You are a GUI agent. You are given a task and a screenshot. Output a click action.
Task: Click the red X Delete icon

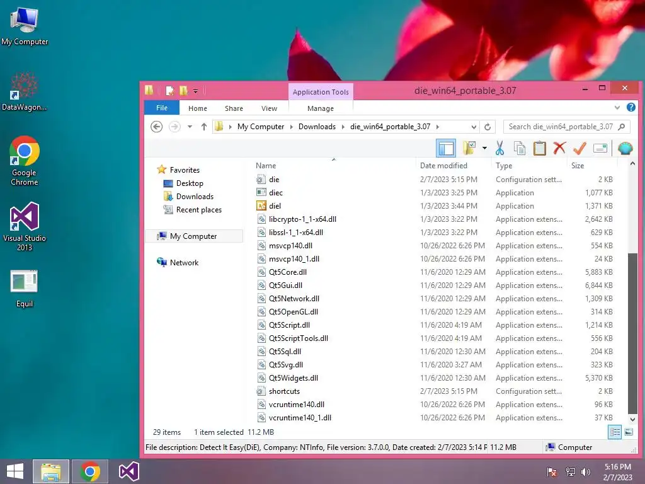559,148
